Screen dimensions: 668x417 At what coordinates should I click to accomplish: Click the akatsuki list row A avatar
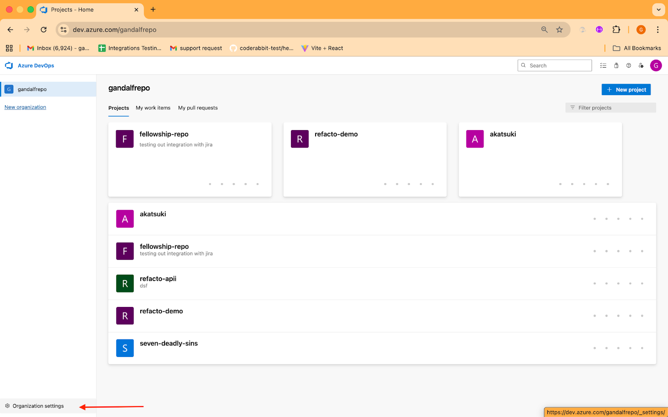point(125,219)
